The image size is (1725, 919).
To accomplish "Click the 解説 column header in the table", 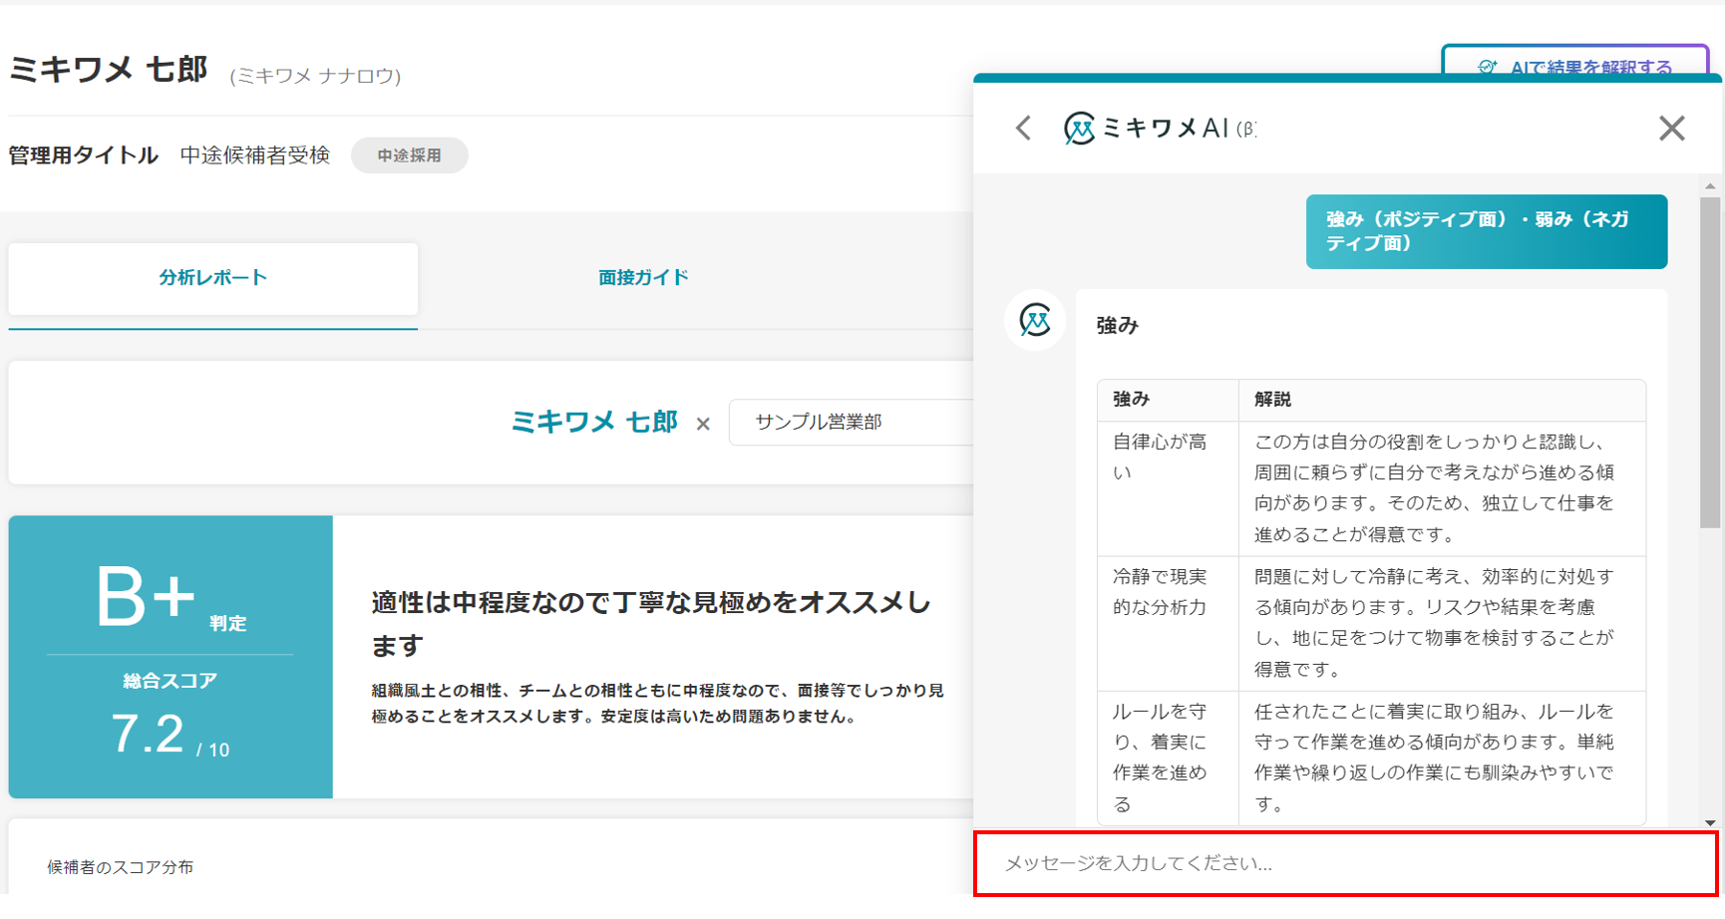I will (x=1272, y=400).
